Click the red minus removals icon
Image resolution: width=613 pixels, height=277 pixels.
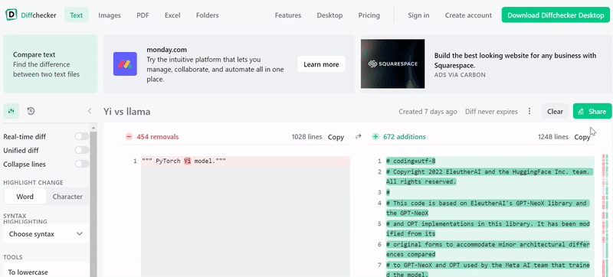[129, 136]
